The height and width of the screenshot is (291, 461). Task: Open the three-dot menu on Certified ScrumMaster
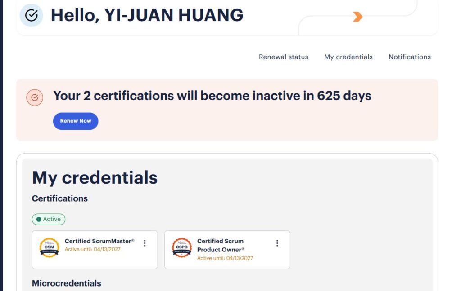pyautogui.click(x=145, y=243)
